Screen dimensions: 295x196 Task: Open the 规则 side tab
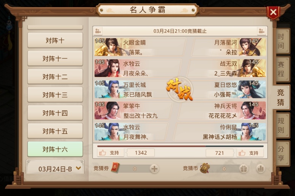click(281, 125)
